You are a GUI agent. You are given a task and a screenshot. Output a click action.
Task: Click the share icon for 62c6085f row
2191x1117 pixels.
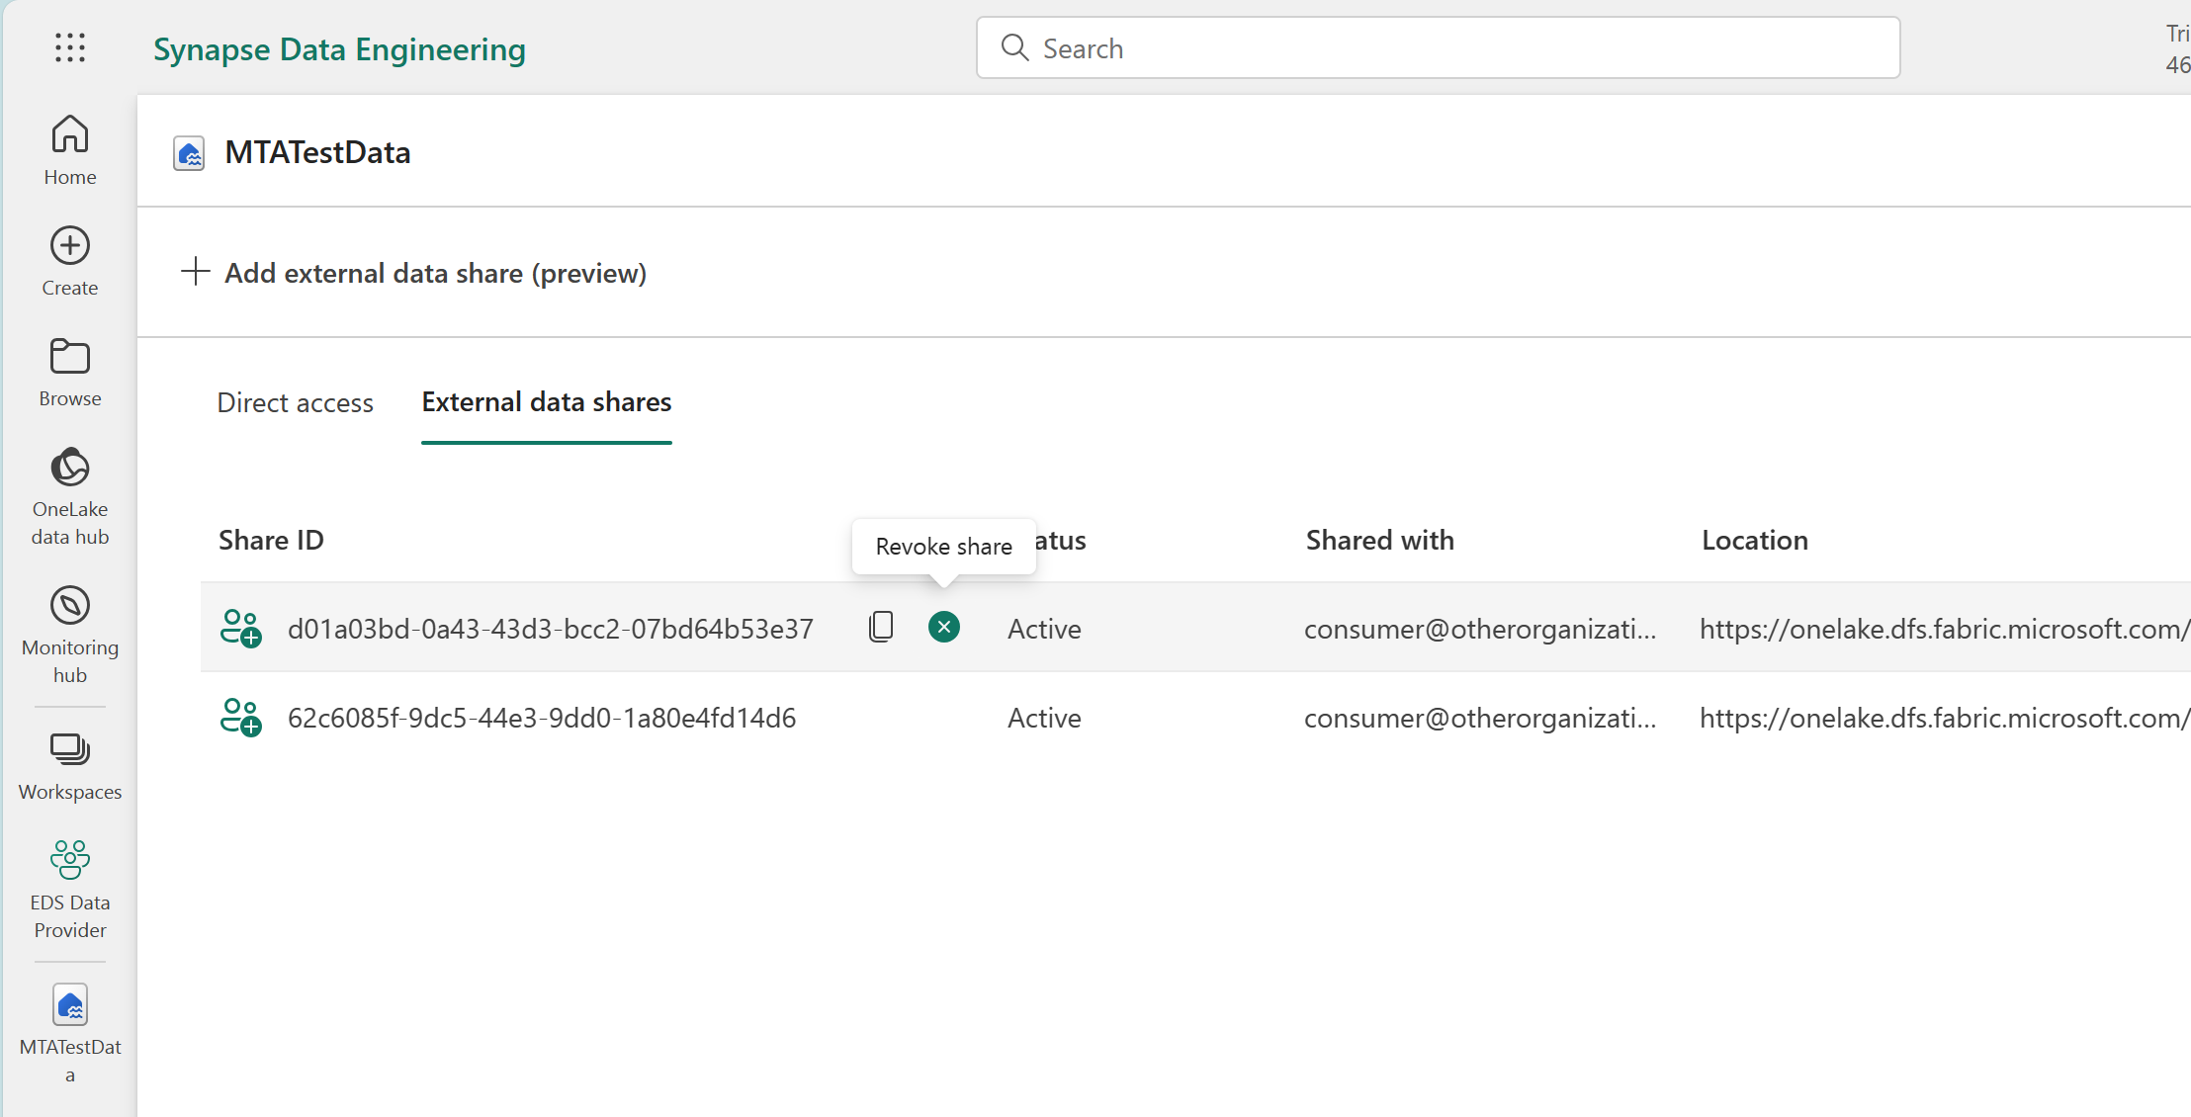(x=240, y=717)
